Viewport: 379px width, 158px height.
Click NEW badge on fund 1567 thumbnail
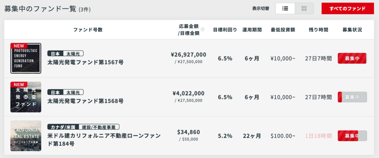19,46
